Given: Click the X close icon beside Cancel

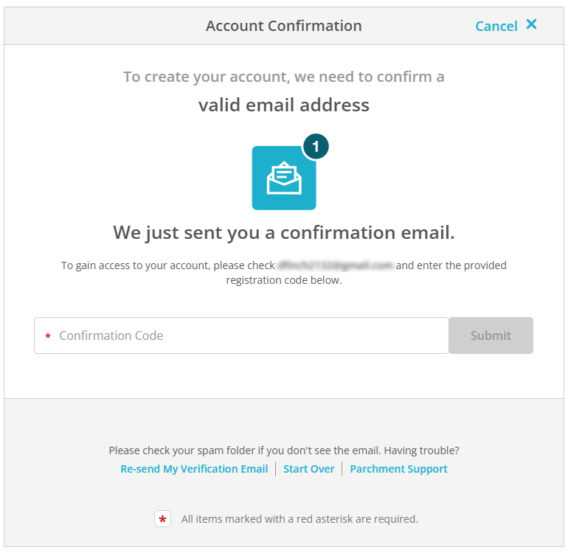Looking at the screenshot, I should pyautogui.click(x=531, y=24).
